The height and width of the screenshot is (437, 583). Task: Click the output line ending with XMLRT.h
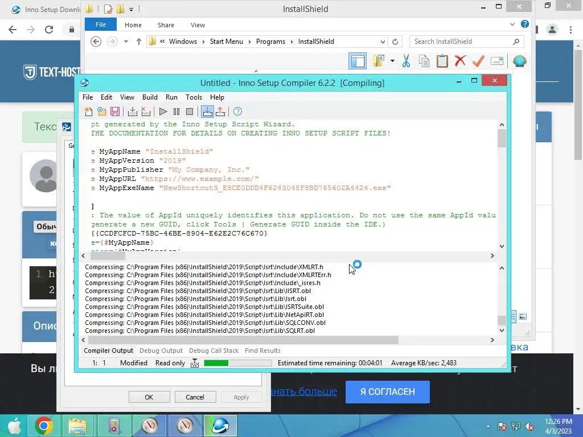[x=204, y=267]
